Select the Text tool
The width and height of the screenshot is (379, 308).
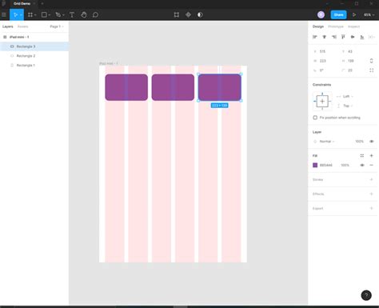pyautogui.click(x=72, y=15)
